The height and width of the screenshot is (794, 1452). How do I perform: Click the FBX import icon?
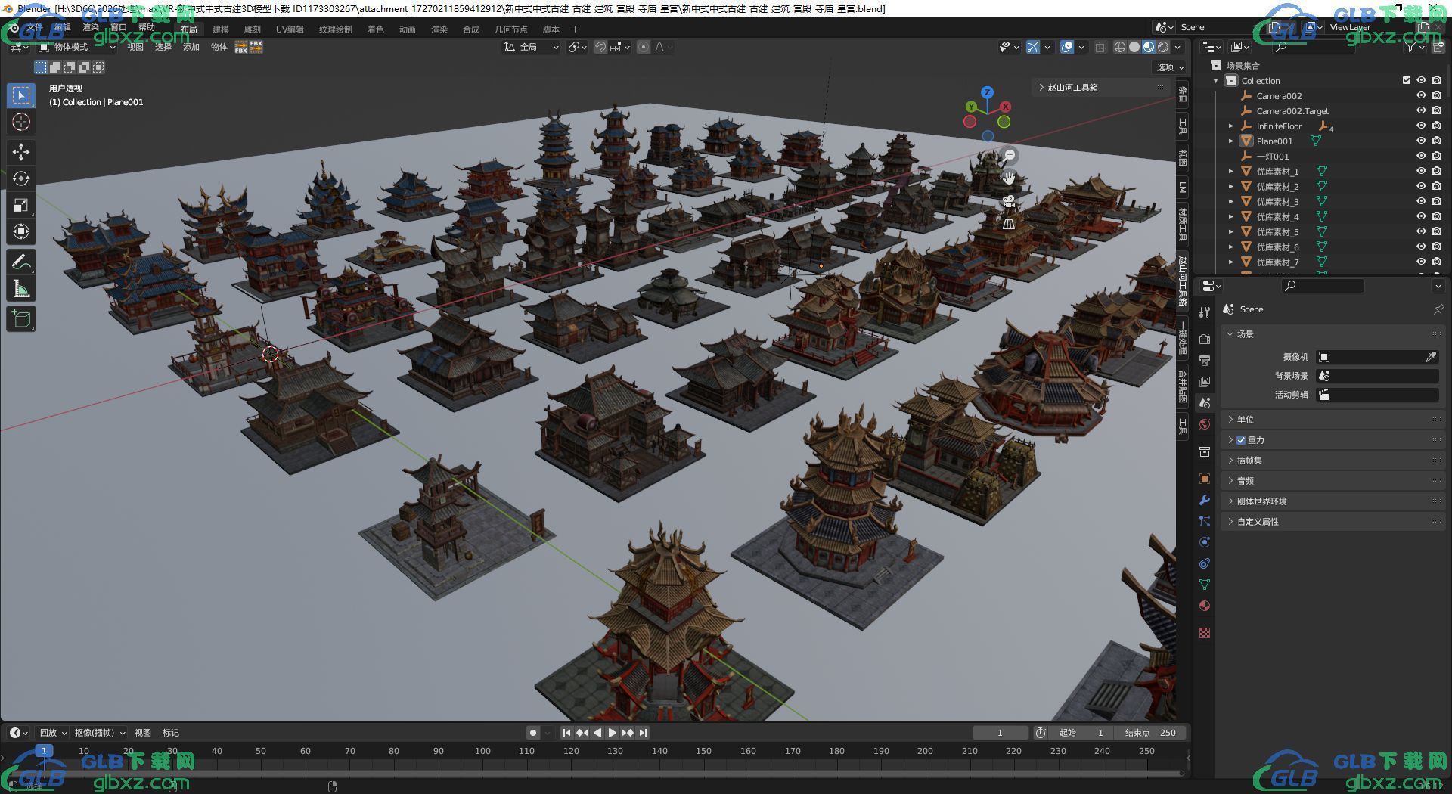tap(241, 47)
